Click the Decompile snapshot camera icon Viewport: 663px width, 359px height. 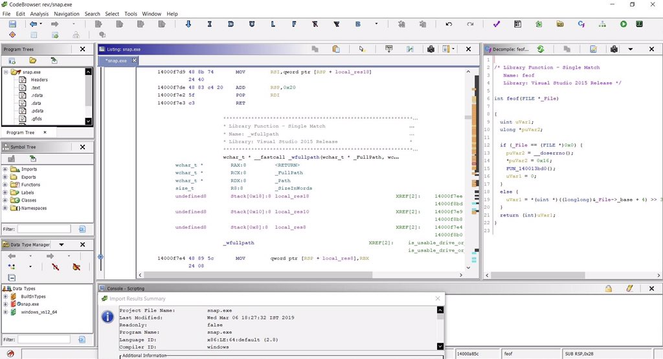pyautogui.click(x=614, y=49)
